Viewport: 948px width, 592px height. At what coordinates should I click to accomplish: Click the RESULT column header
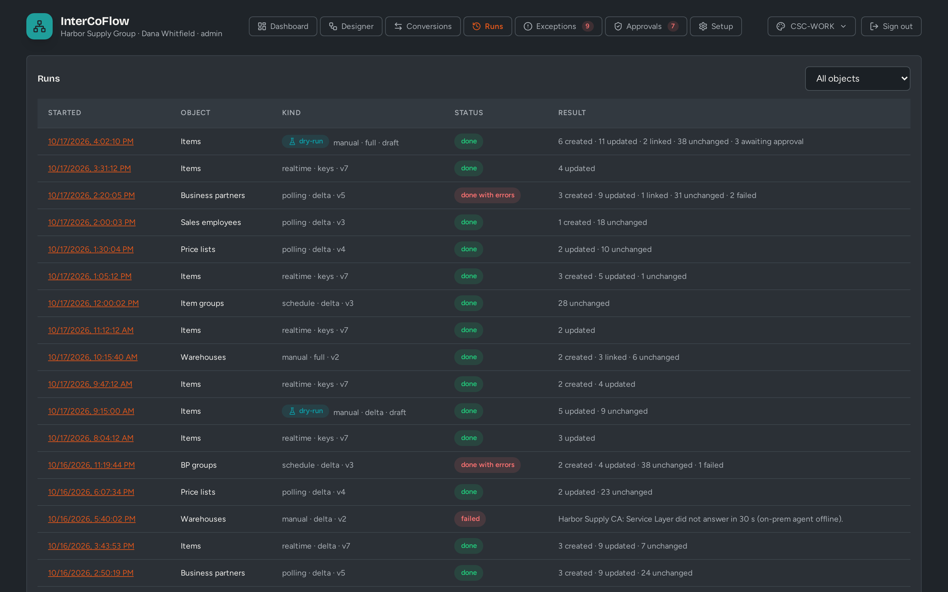point(572,113)
